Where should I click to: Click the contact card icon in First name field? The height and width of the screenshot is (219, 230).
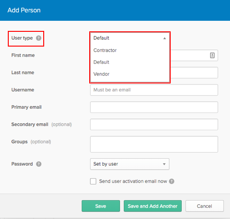(212, 55)
